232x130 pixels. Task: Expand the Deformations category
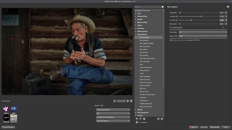pos(136,31)
